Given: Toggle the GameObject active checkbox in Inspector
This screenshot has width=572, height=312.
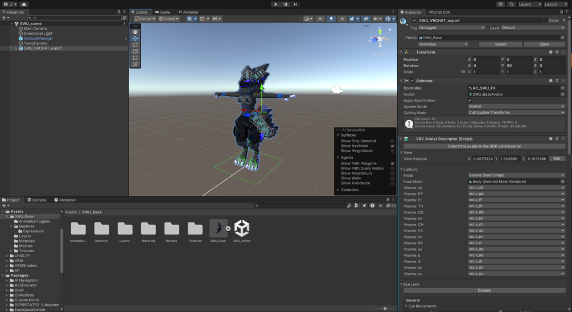Looking at the screenshot, I should coord(414,20).
